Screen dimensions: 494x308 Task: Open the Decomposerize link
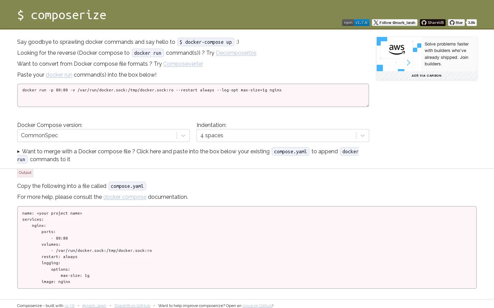pyautogui.click(x=236, y=53)
